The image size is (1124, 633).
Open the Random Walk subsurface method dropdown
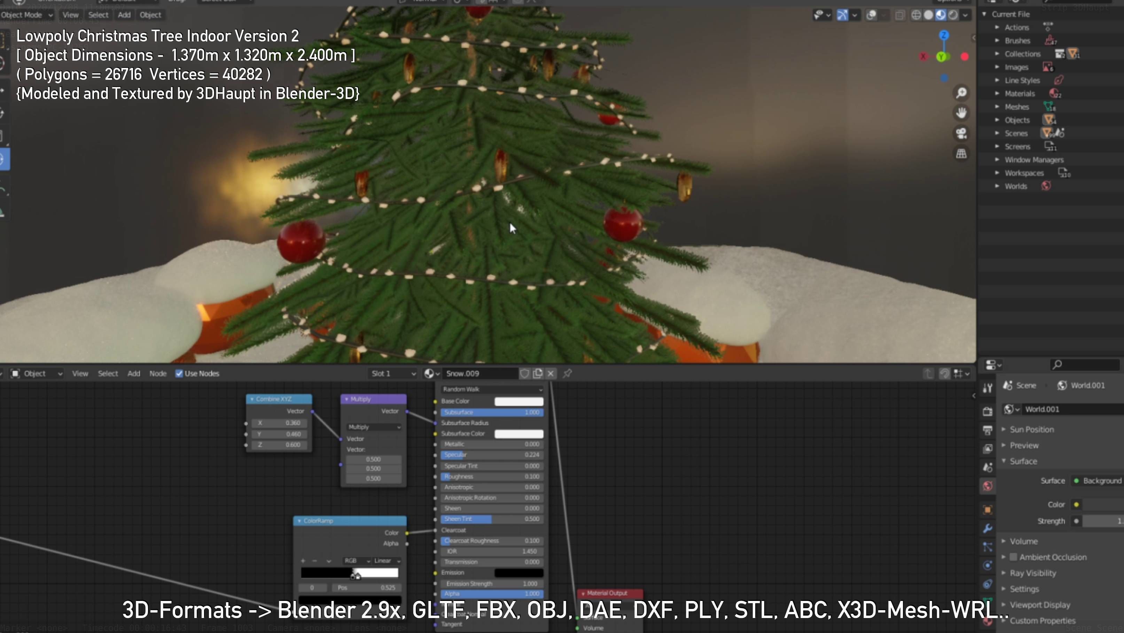492,389
